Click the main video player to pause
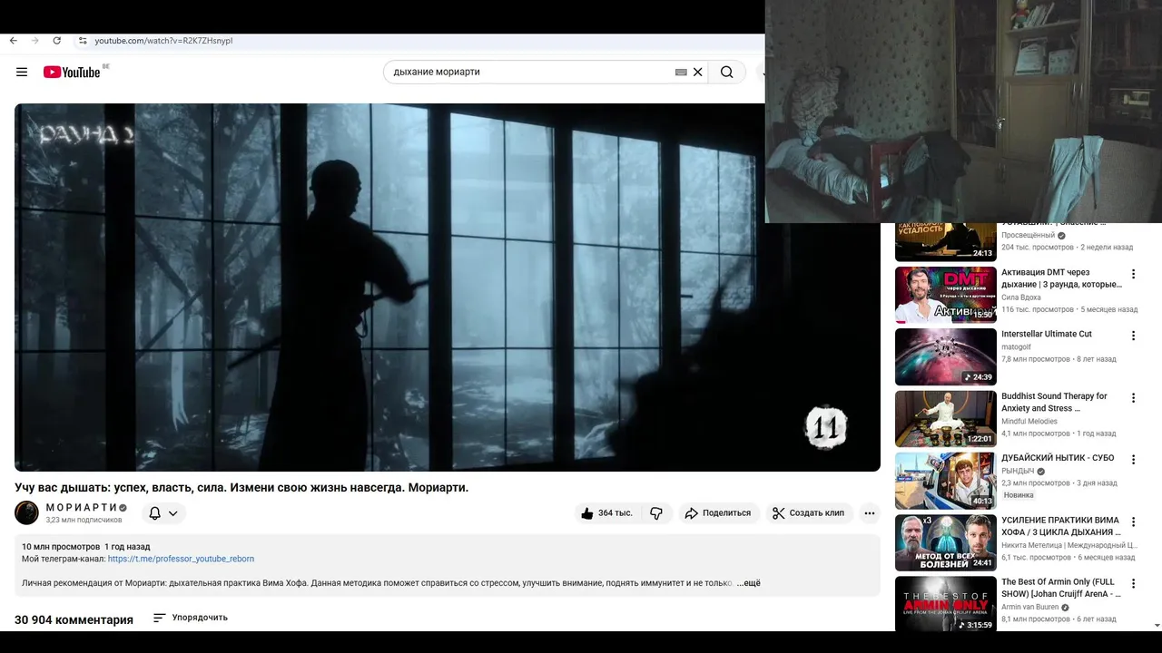Viewport: 1162px width, 653px height. [x=448, y=288]
